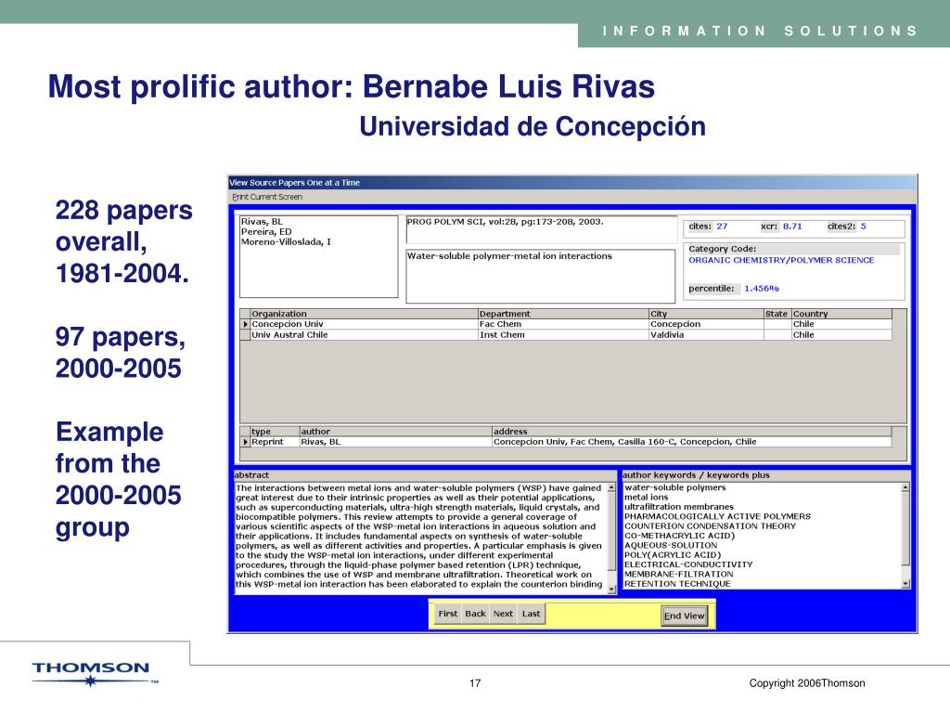Select keyword 'COUNTERION CONDENSATION THEORY'
The width and height of the screenshot is (950, 713).
click(x=710, y=526)
